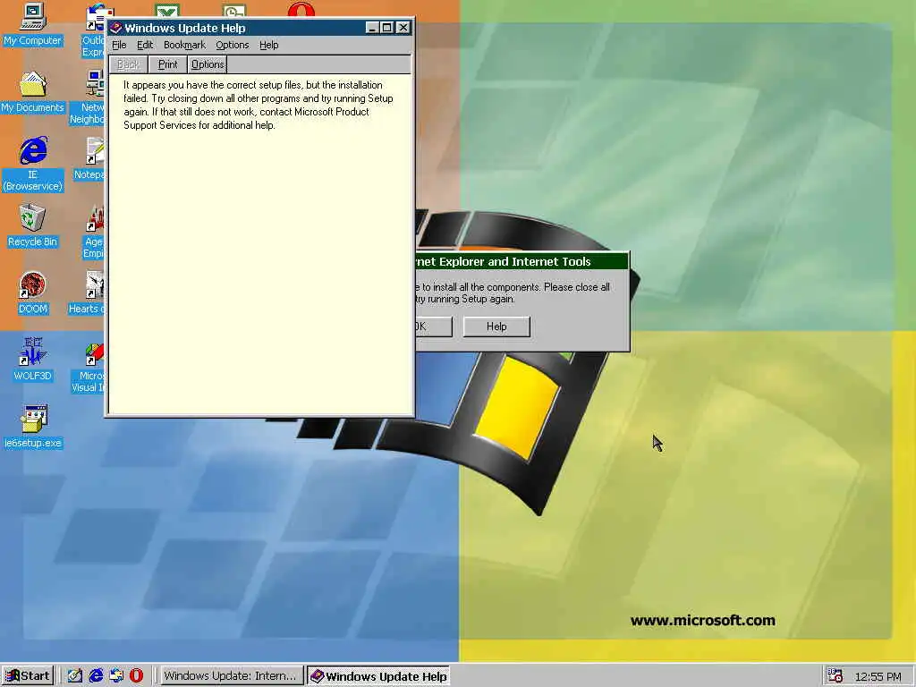The height and width of the screenshot is (687, 916).
Task: Click the Options toolbar button
Action: tap(208, 64)
